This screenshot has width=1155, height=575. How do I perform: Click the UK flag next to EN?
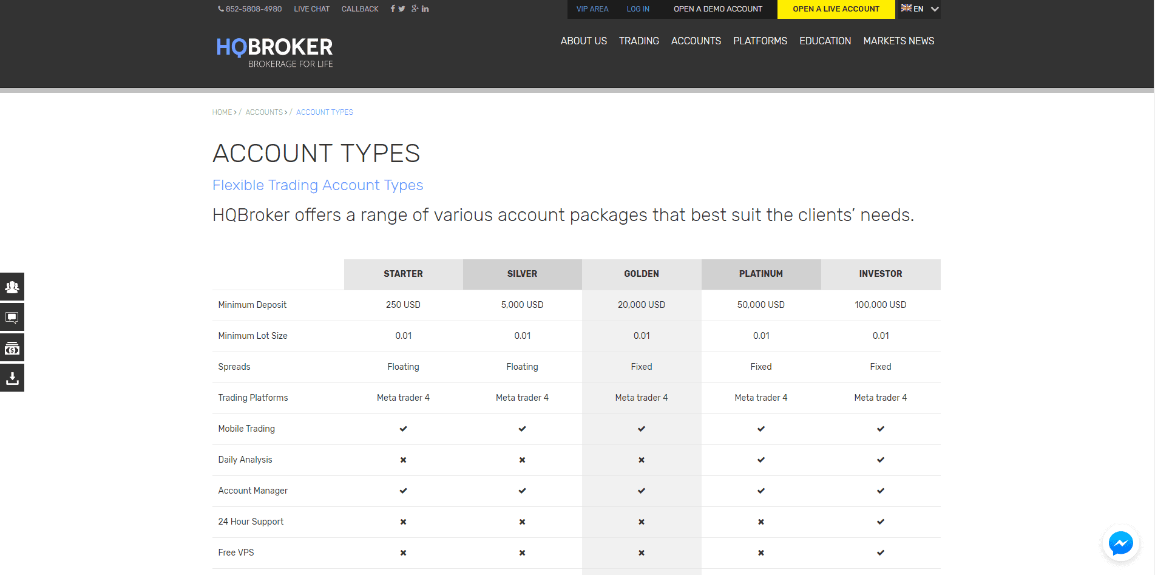click(x=907, y=9)
